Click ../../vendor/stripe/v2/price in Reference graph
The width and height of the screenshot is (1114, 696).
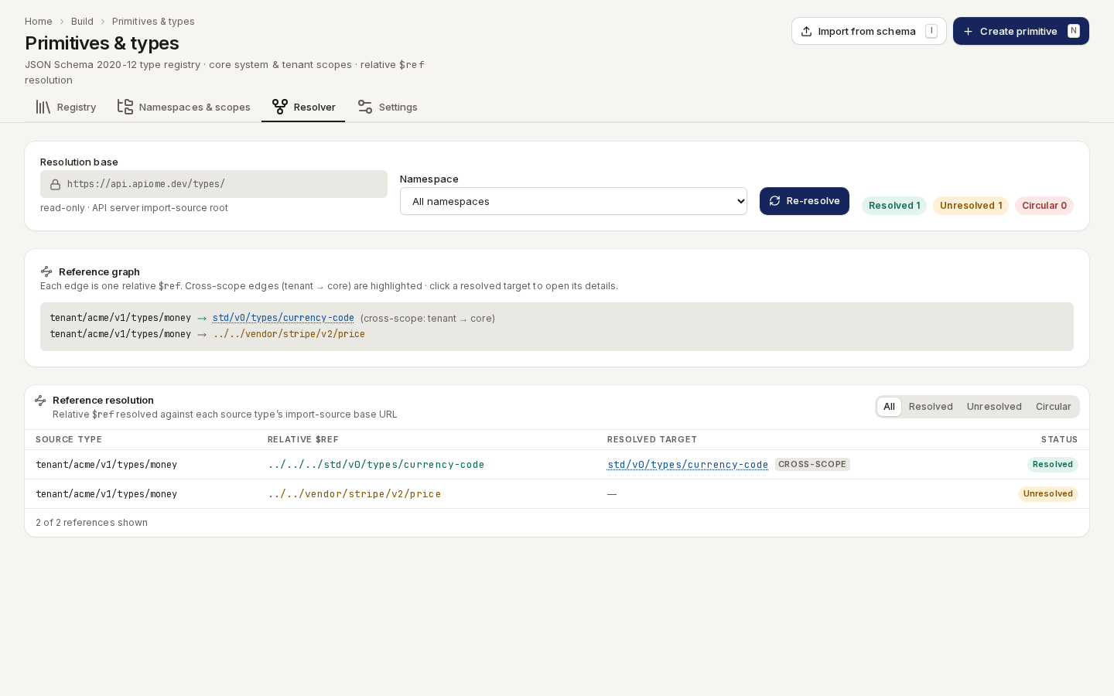point(289,334)
